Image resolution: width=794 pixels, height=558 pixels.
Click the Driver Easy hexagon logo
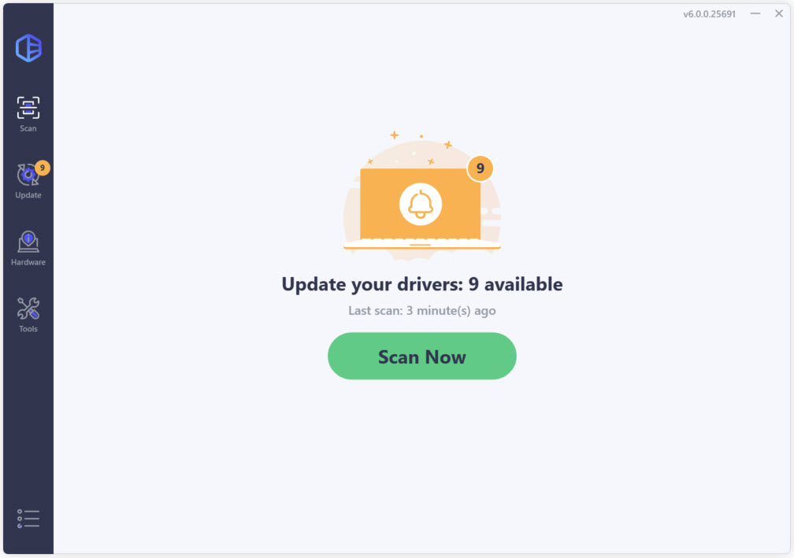point(28,48)
